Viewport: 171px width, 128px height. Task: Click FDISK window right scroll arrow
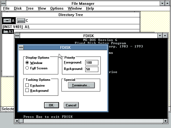tap(165, 121)
